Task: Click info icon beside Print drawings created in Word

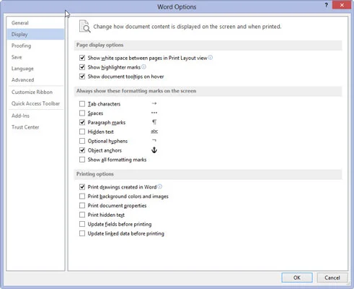Action: point(159,186)
